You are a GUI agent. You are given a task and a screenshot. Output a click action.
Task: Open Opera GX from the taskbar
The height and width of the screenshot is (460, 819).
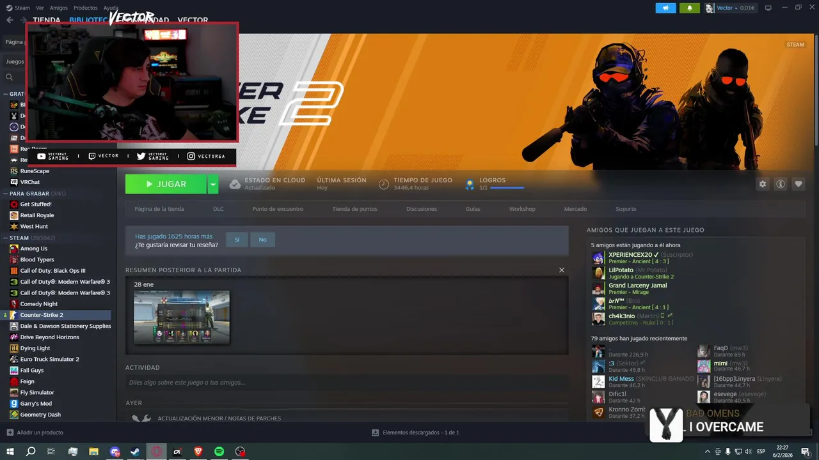[x=157, y=451]
